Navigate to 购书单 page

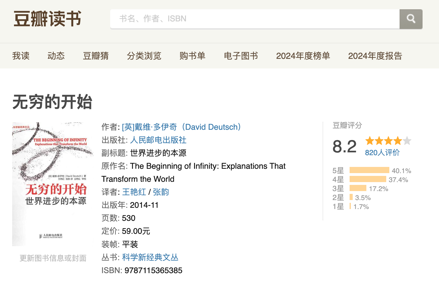tap(192, 56)
